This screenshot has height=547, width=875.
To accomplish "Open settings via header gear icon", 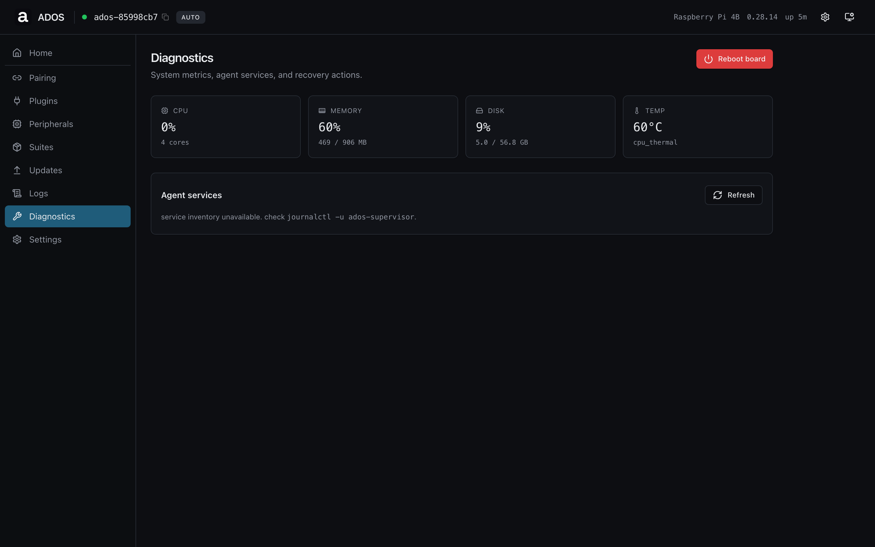I will tap(825, 17).
